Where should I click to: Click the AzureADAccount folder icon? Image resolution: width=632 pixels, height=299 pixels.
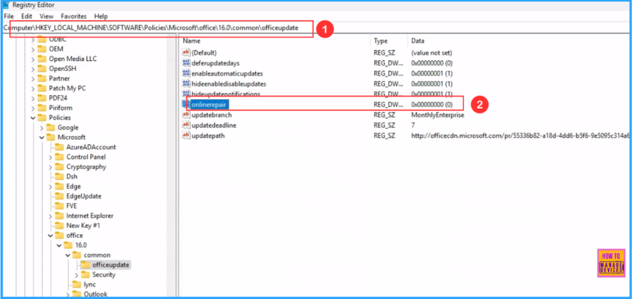(59, 147)
